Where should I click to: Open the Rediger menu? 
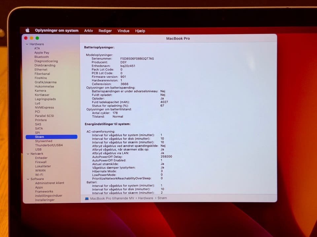(105, 31)
